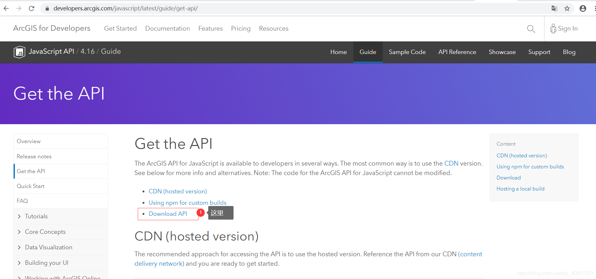Open the browser profile account icon

point(583,9)
